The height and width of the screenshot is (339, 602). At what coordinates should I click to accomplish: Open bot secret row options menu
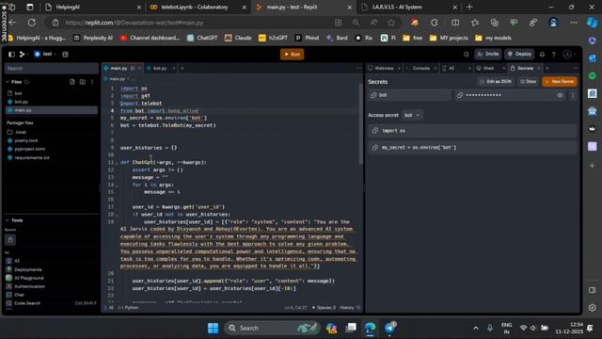[573, 95]
